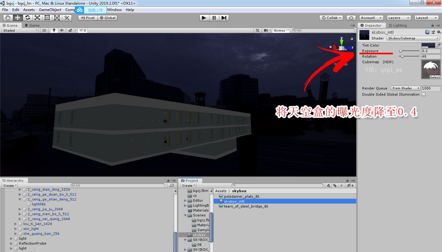The height and width of the screenshot is (252, 442).
Task: Start Play mode
Action: coord(204,18)
